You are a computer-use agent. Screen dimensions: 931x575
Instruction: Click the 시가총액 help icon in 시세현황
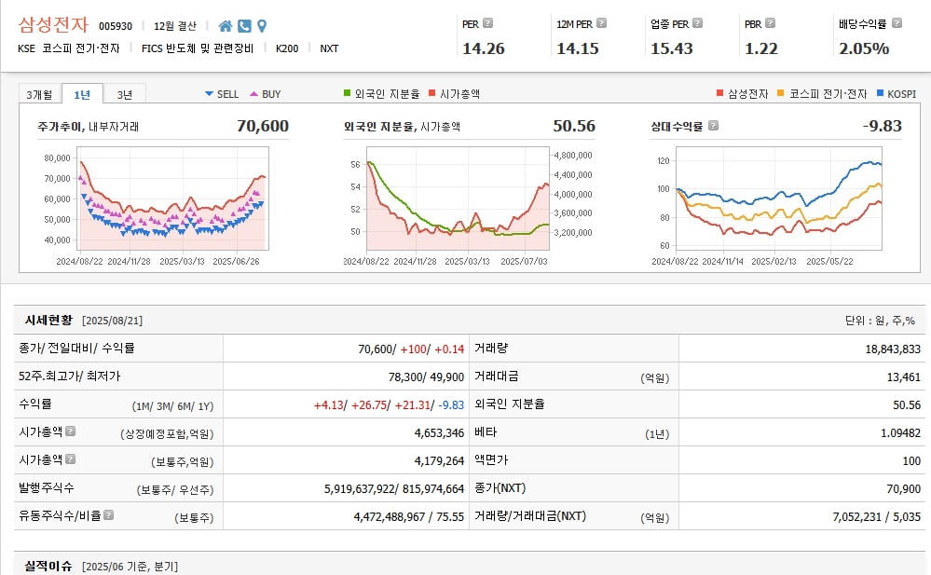click(x=72, y=431)
